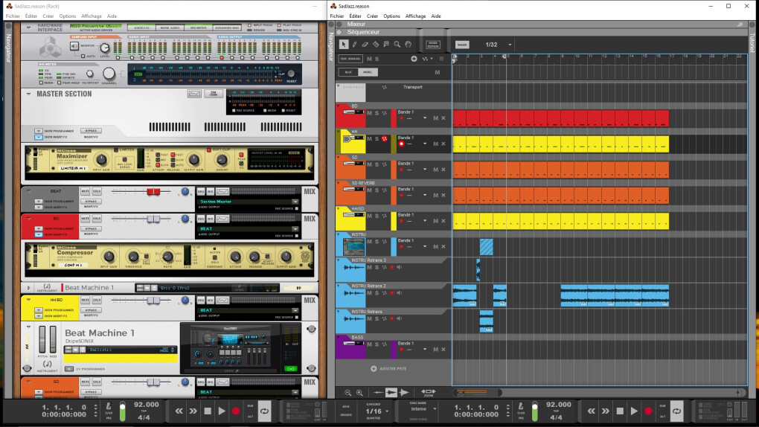Mute the BD sequencer track
Image resolution: width=759 pixels, height=427 pixels.
tap(369, 113)
